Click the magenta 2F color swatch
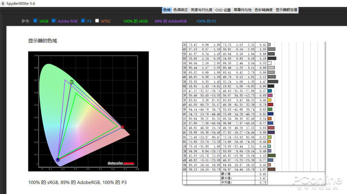Screen dimensions: 347x194 [x=270, y=95]
